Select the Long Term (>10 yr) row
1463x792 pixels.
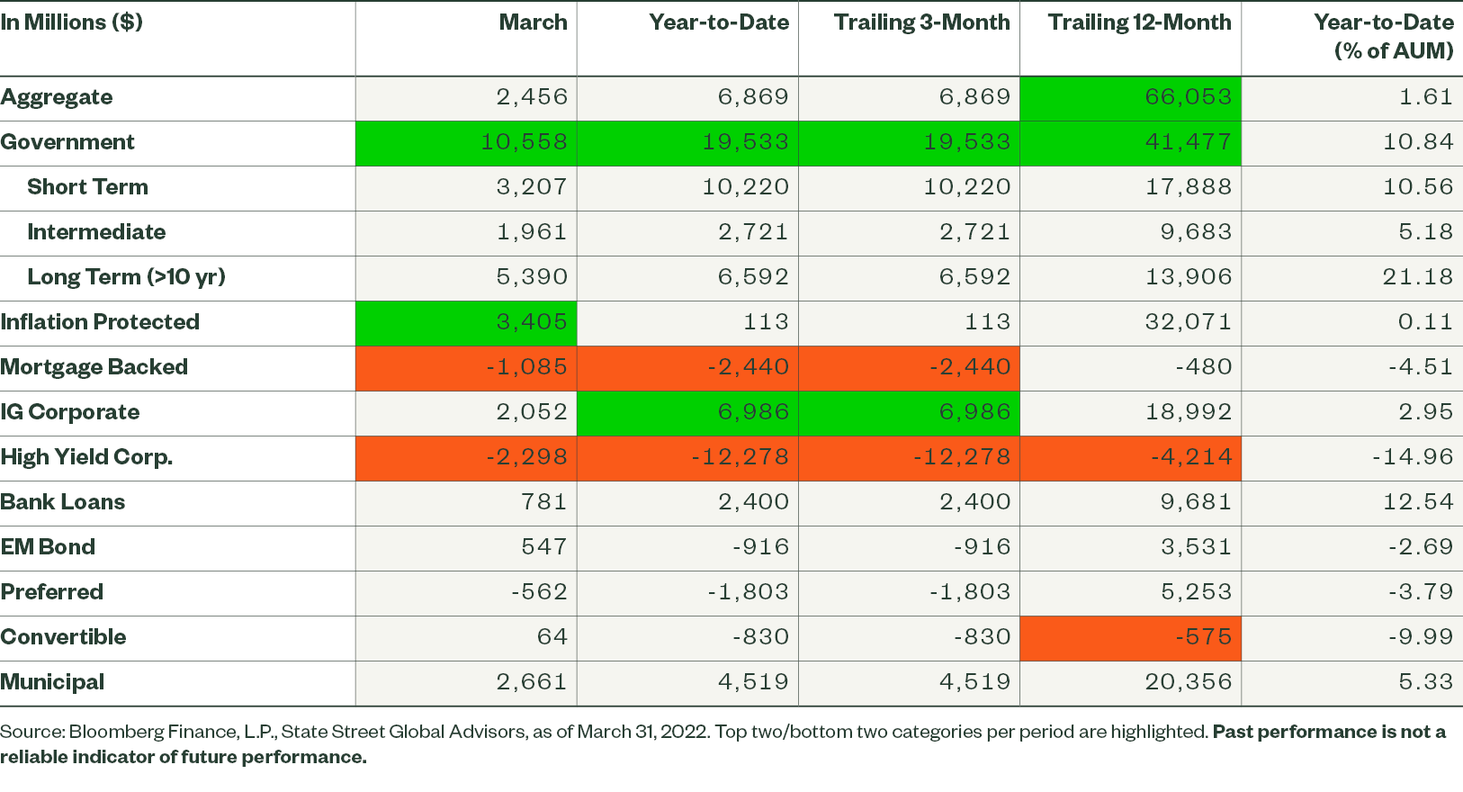126,277
